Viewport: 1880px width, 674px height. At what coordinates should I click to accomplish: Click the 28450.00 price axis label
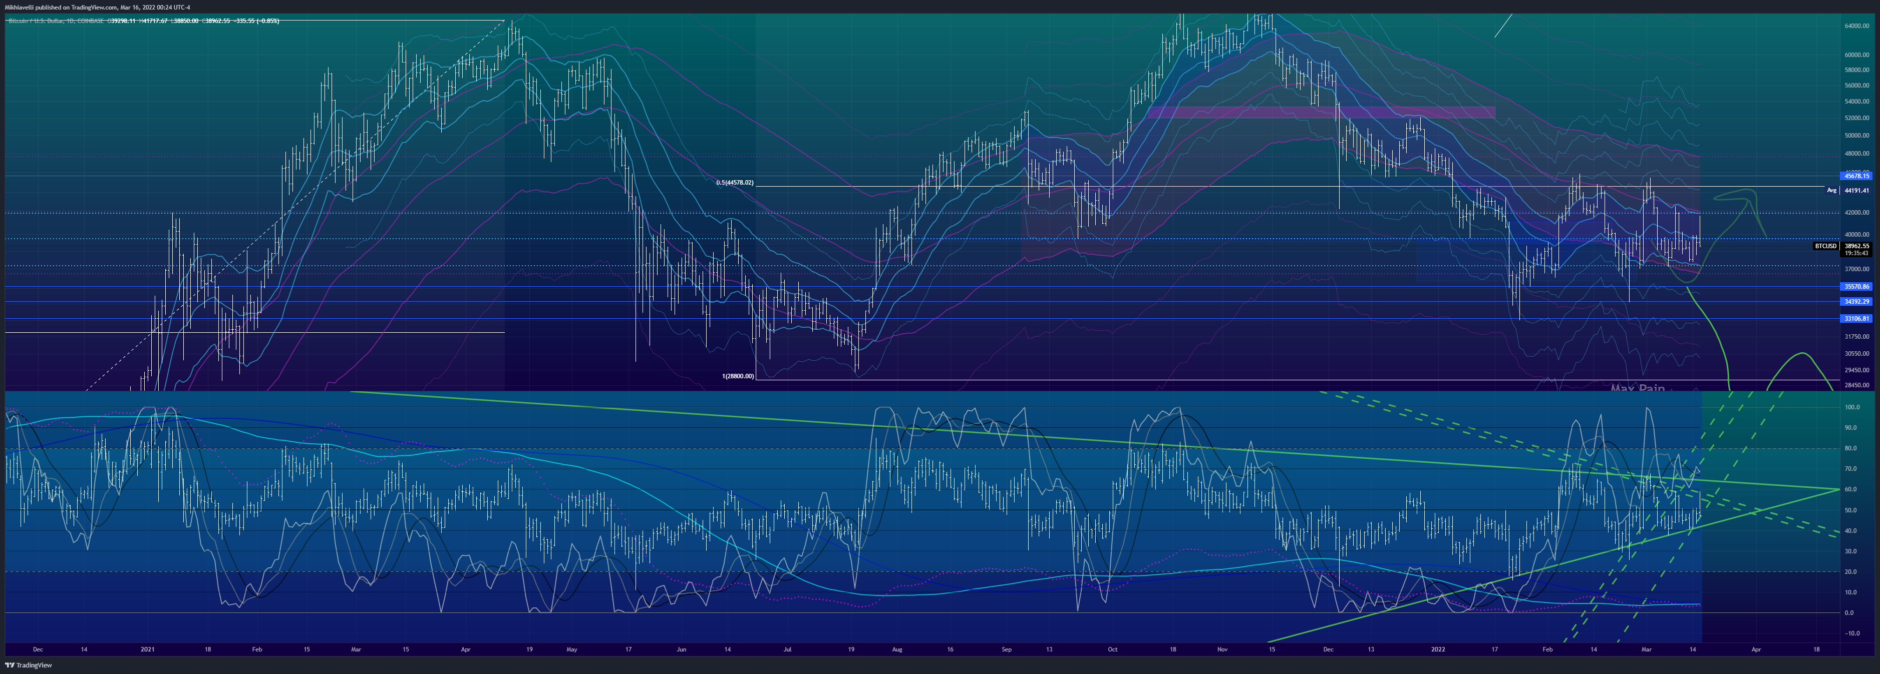pyautogui.click(x=1856, y=385)
